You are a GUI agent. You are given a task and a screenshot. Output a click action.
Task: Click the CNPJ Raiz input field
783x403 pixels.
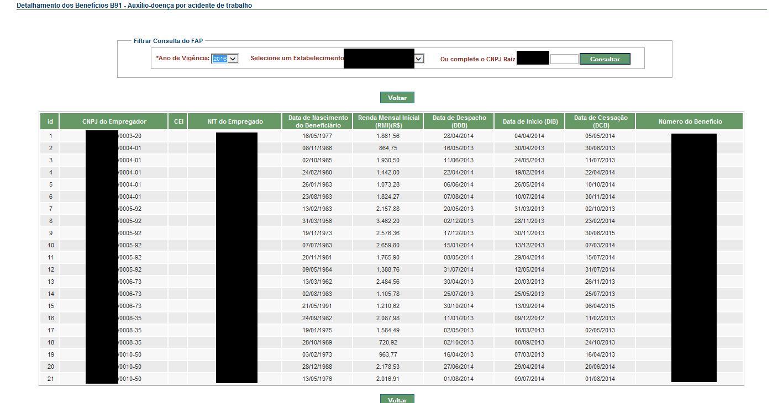click(564, 59)
